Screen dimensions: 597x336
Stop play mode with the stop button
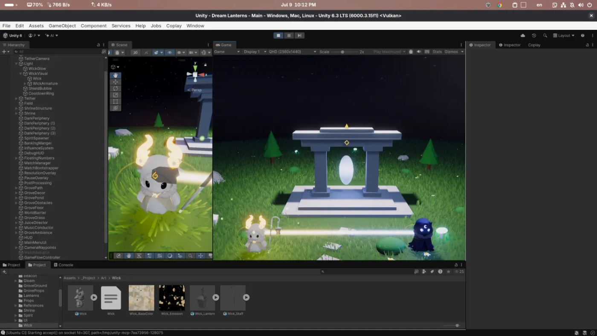coord(278,35)
